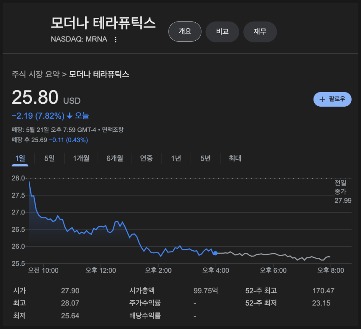The width and height of the screenshot is (361, 329).
Task: Click the 팔로우 follow button
Action: point(332,99)
